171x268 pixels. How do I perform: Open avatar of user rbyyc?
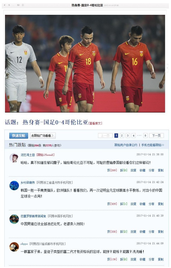(14, 247)
